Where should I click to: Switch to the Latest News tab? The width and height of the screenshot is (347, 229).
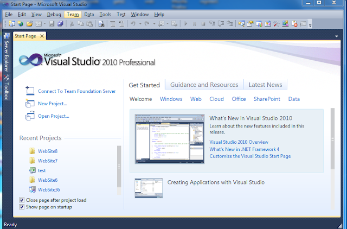(265, 85)
